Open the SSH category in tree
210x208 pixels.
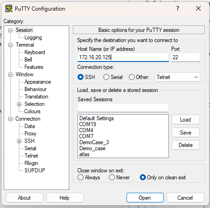click(x=30, y=141)
